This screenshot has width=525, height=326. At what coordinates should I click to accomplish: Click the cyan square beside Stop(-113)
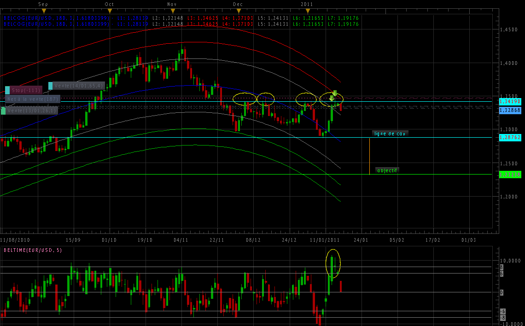point(7,90)
